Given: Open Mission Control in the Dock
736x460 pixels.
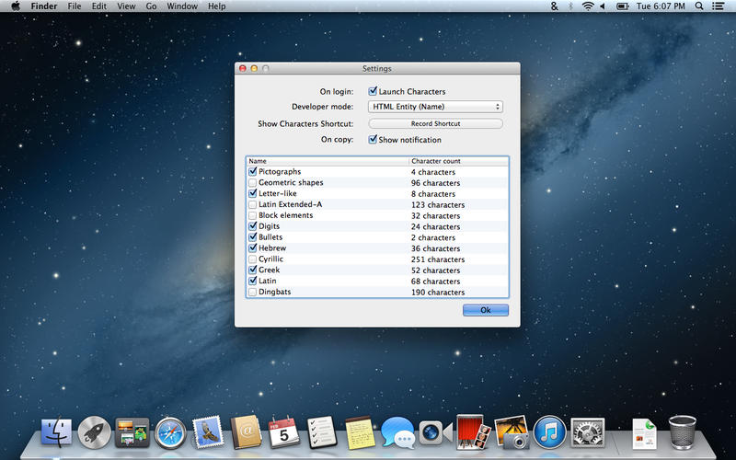Looking at the screenshot, I should point(132,432).
